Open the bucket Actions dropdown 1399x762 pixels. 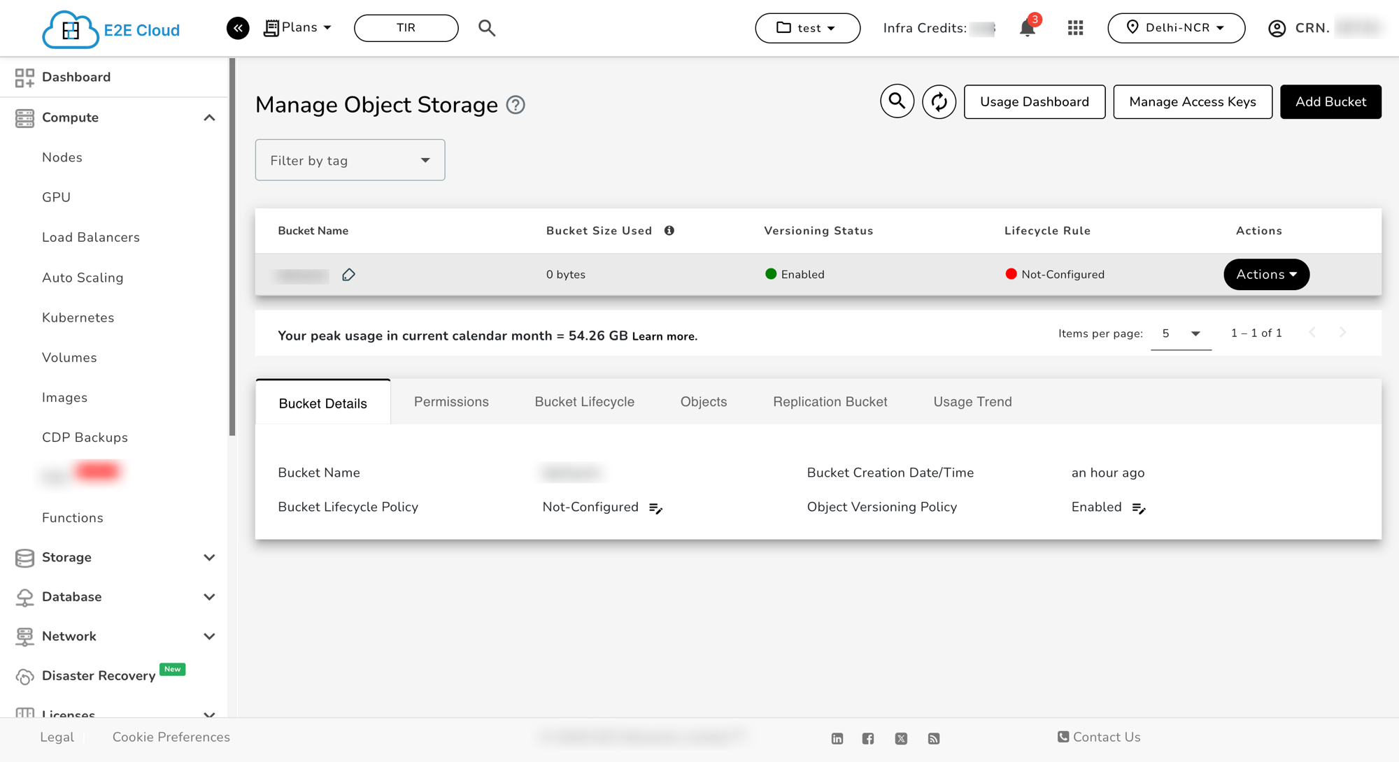[x=1266, y=274]
